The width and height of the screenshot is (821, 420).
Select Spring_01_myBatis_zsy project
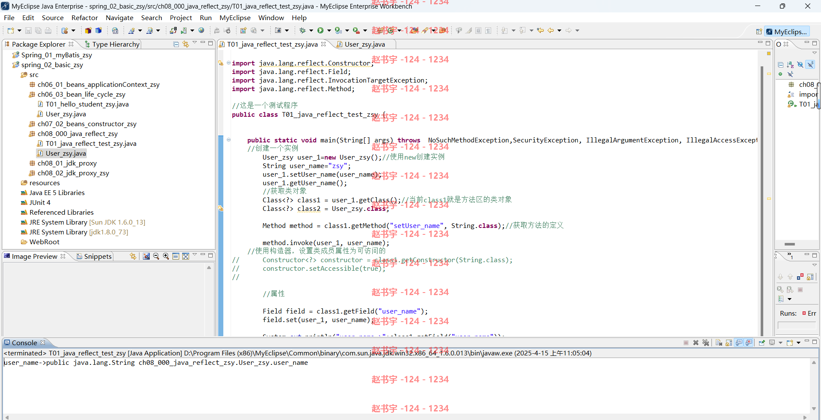(52, 55)
